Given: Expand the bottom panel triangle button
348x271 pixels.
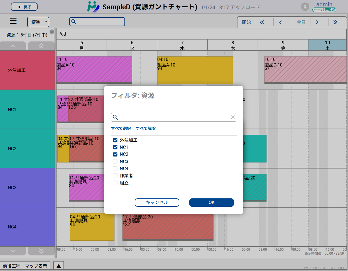Looking at the screenshot, I should (x=59, y=266).
